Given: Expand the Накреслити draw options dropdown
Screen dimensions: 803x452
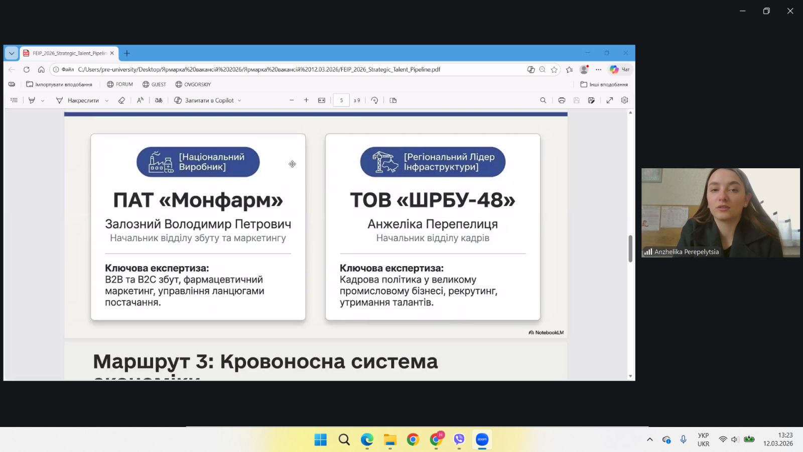Looking at the screenshot, I should [x=107, y=100].
